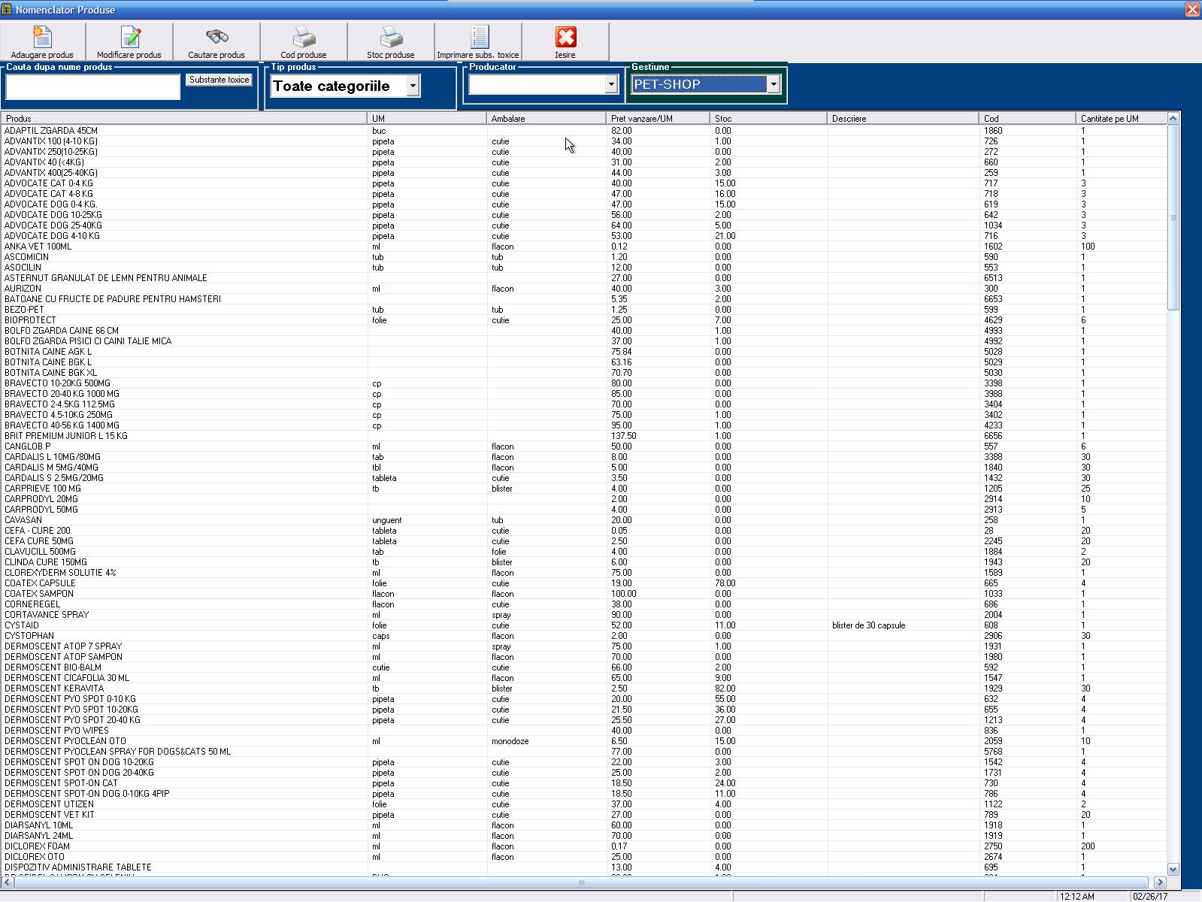Select the BOTNITA CAINE BGK XL row
The height and width of the screenshot is (902, 1202).
(583, 373)
